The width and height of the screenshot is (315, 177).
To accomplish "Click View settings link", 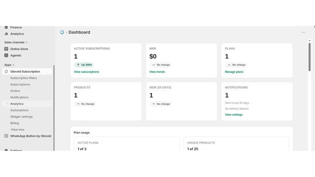I will pyautogui.click(x=233, y=114).
